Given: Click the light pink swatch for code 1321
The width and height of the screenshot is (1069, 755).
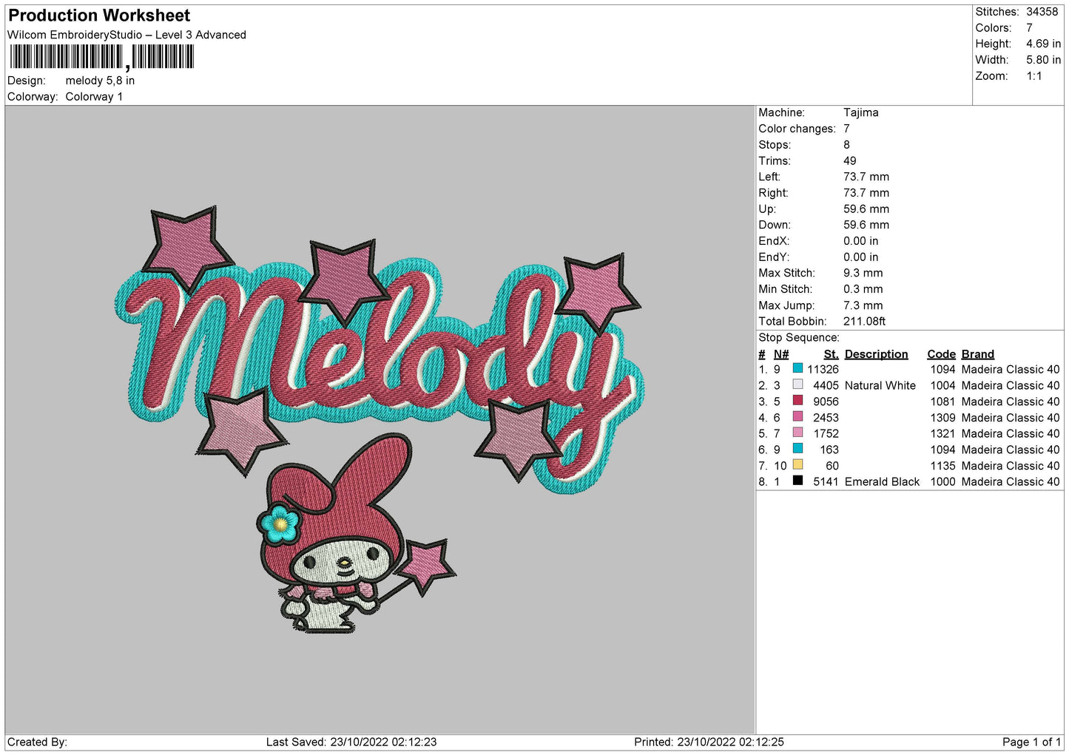Looking at the screenshot, I should pyautogui.click(x=797, y=433).
